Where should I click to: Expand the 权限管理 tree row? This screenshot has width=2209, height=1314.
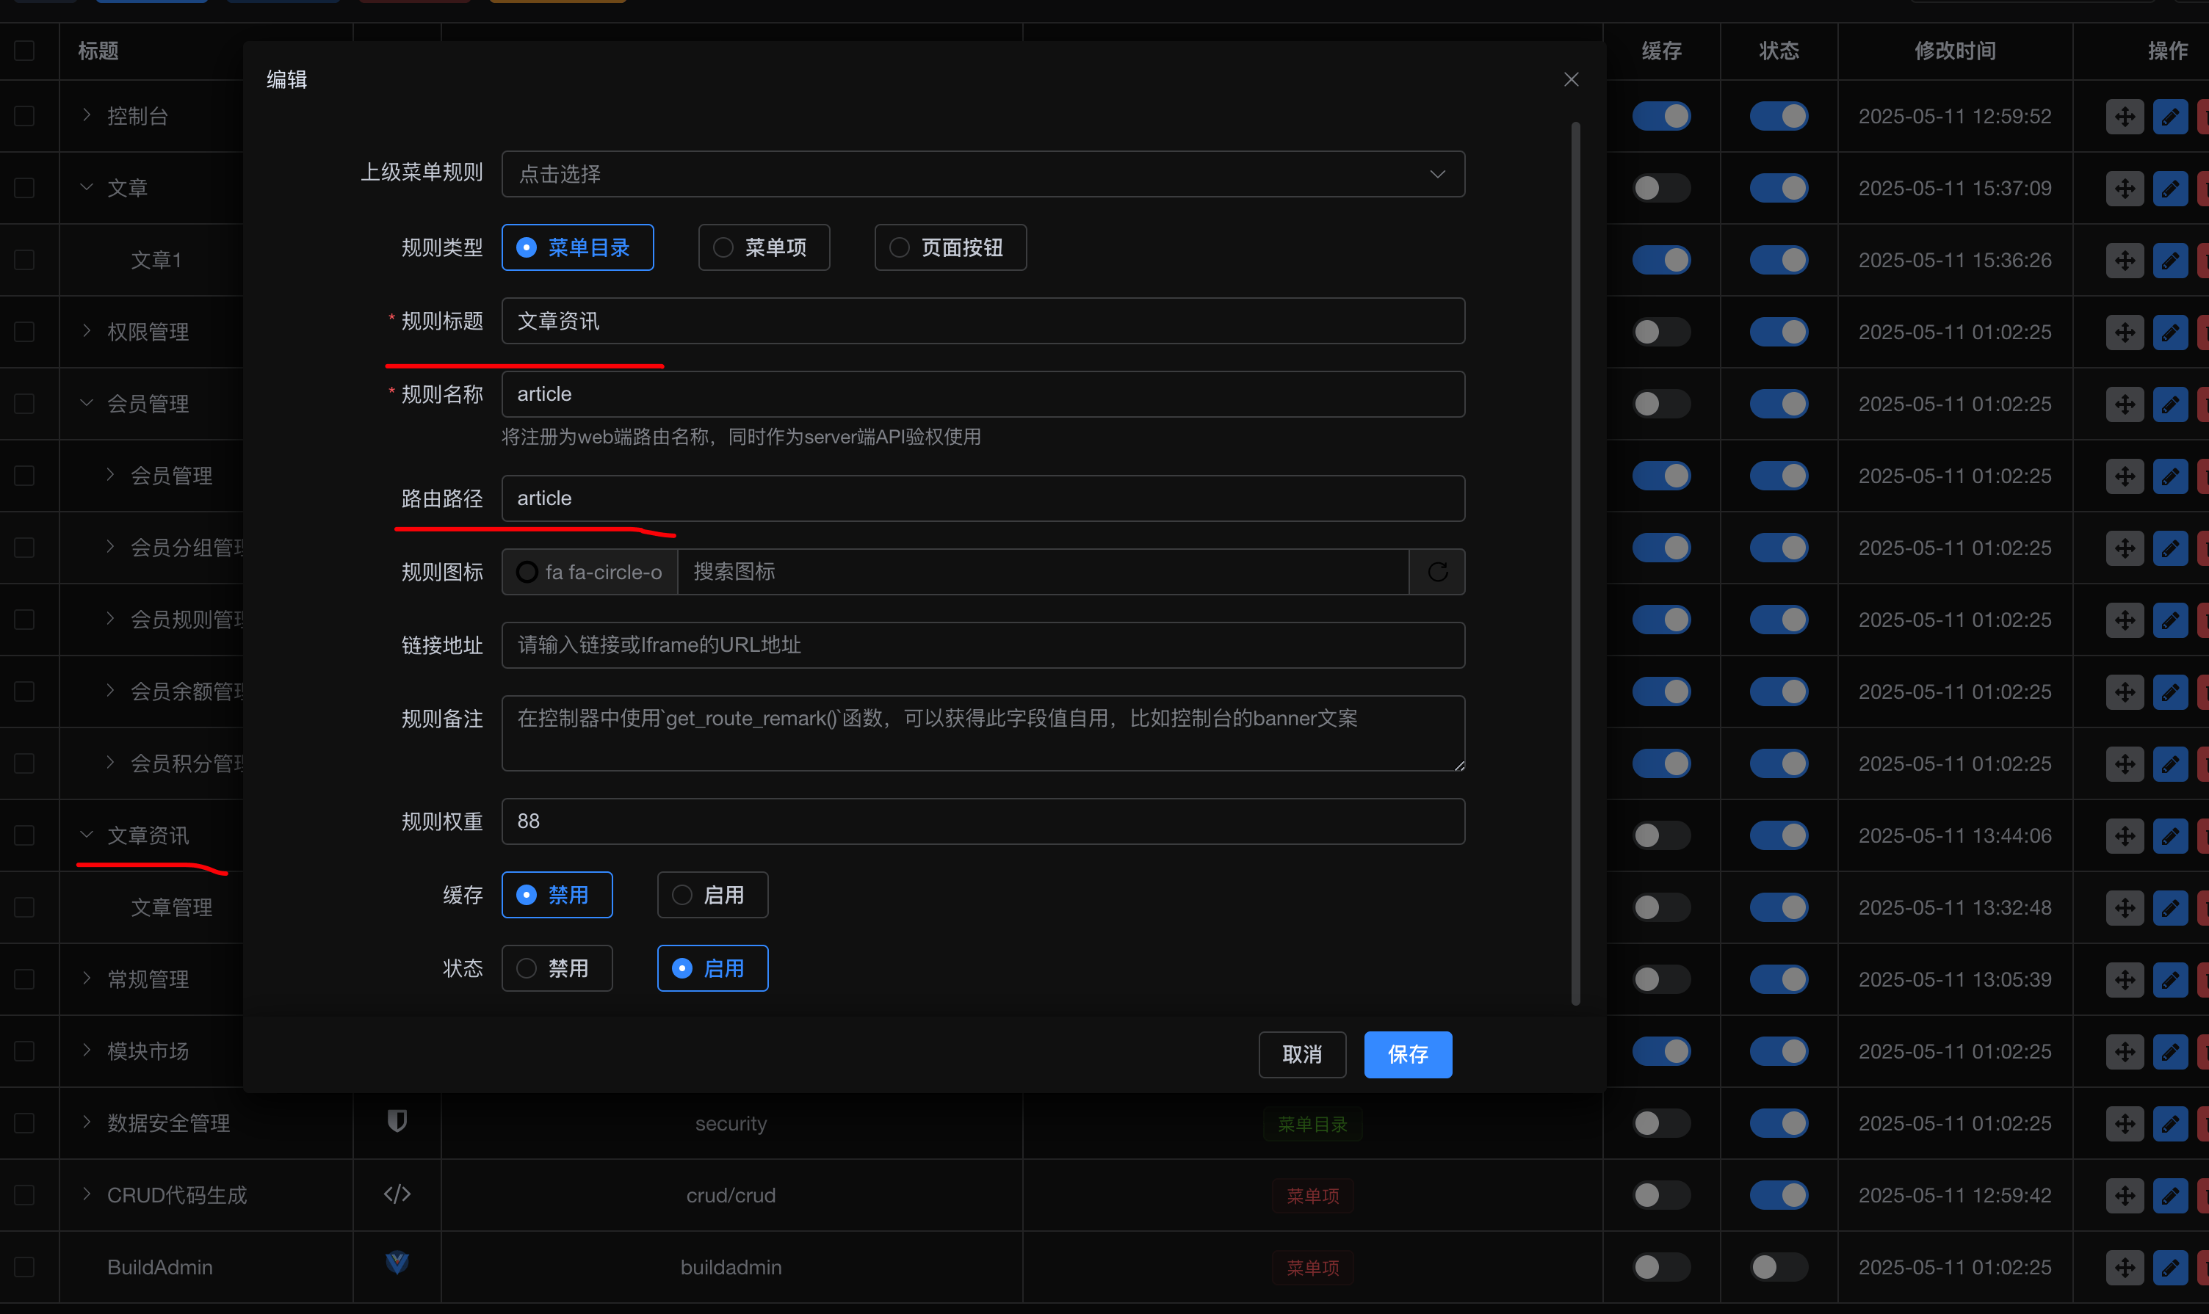(x=86, y=331)
